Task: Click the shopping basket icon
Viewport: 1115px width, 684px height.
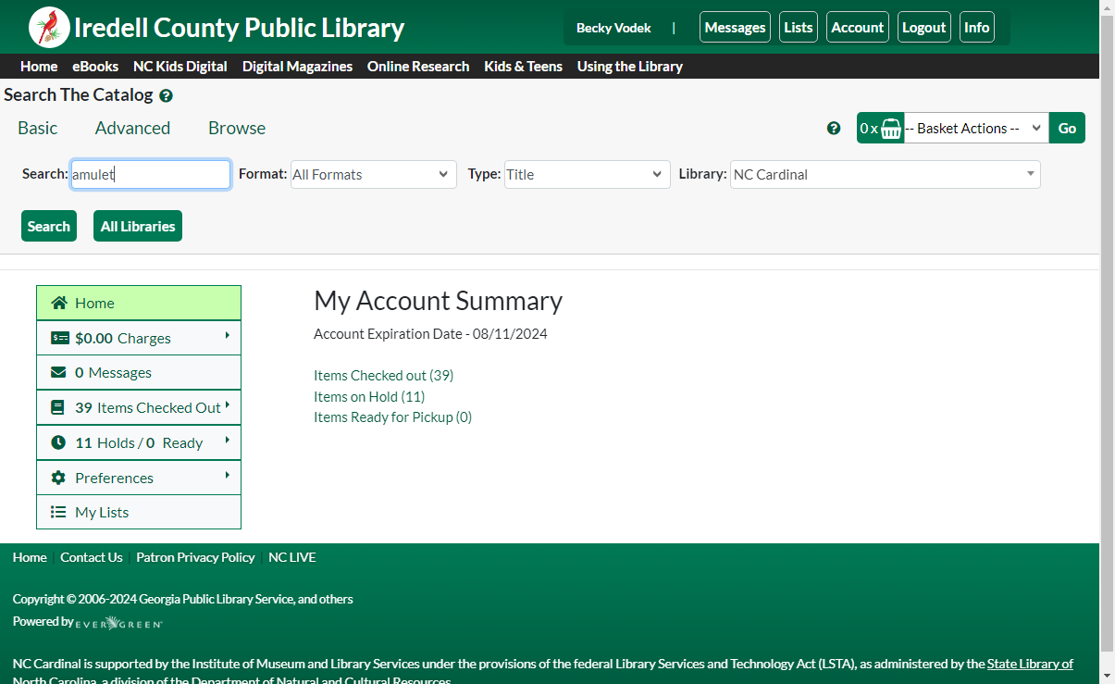Action: (x=891, y=128)
